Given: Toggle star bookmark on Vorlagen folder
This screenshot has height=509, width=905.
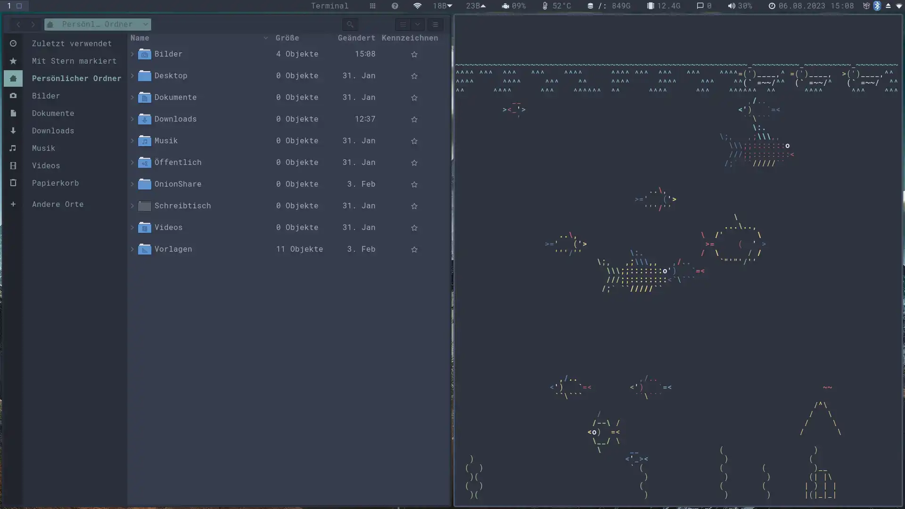Looking at the screenshot, I should [x=414, y=249].
